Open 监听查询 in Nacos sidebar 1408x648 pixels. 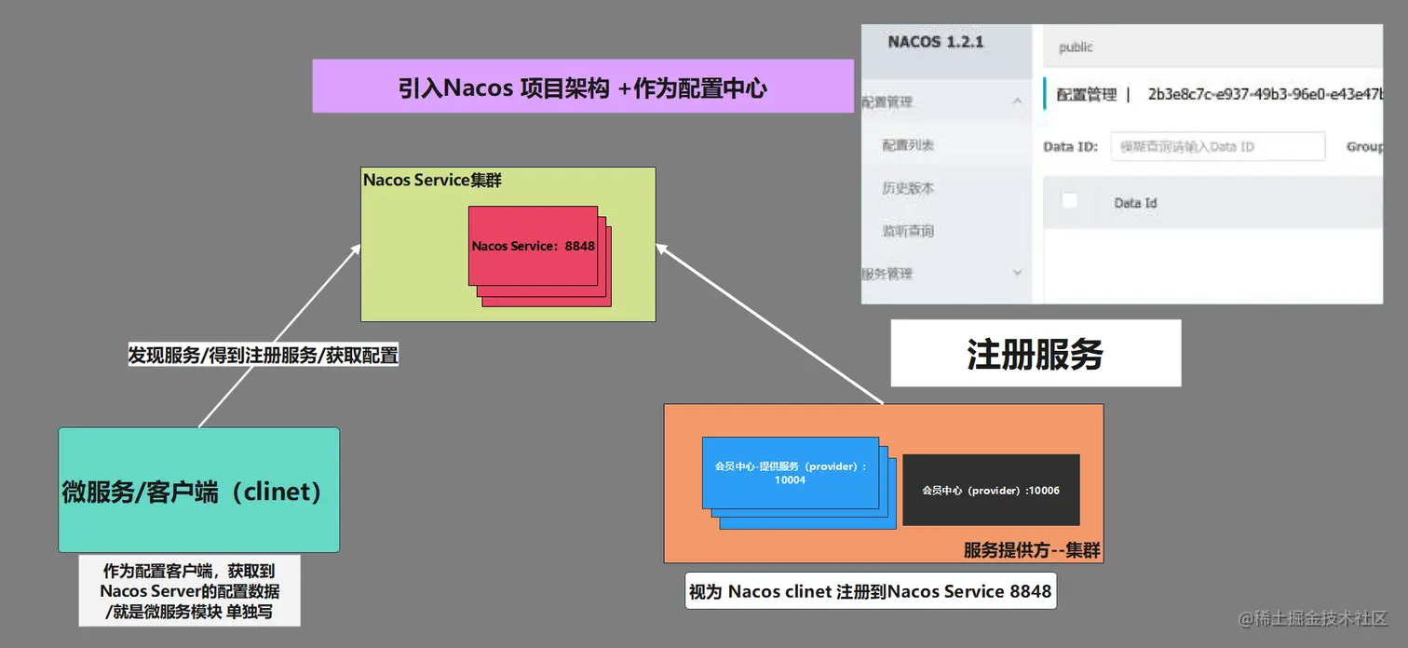(x=908, y=231)
